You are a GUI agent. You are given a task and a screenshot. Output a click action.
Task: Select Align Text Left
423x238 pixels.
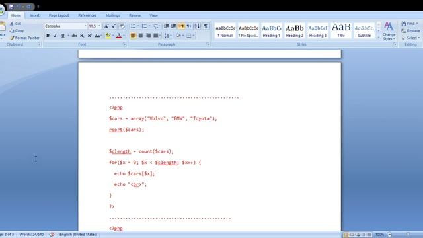pyautogui.click(x=133, y=35)
